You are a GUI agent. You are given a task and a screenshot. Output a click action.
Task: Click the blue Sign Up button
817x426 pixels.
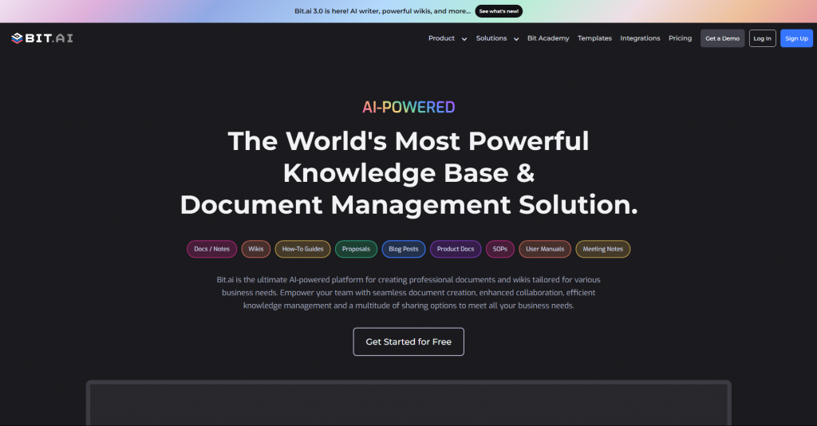point(796,38)
